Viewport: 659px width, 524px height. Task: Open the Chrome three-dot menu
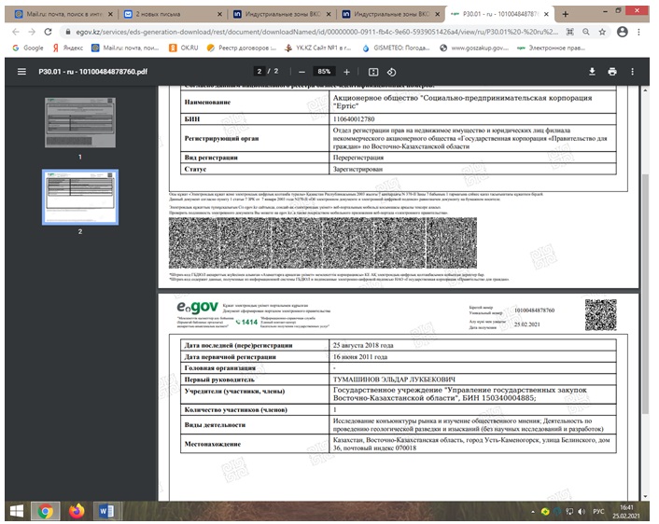pos(638,32)
